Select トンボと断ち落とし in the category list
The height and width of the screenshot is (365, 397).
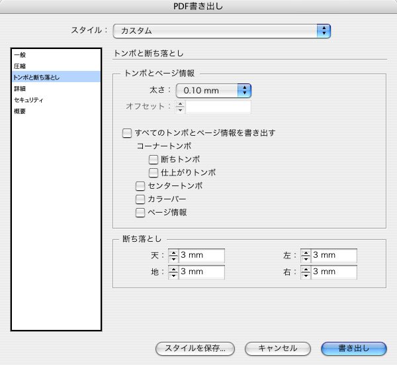tap(56, 77)
